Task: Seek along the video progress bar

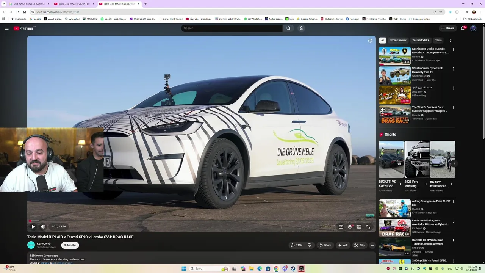Action: tap(202, 220)
